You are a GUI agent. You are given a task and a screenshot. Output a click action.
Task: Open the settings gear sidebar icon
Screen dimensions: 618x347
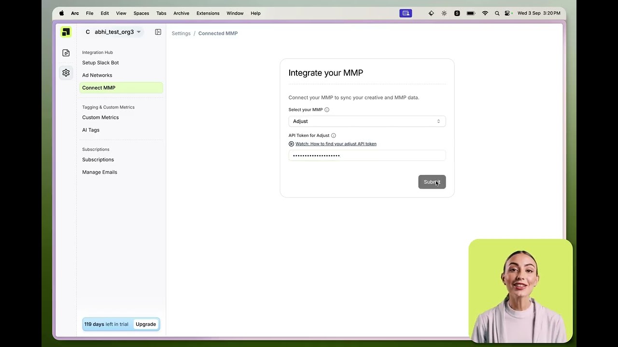point(66,73)
